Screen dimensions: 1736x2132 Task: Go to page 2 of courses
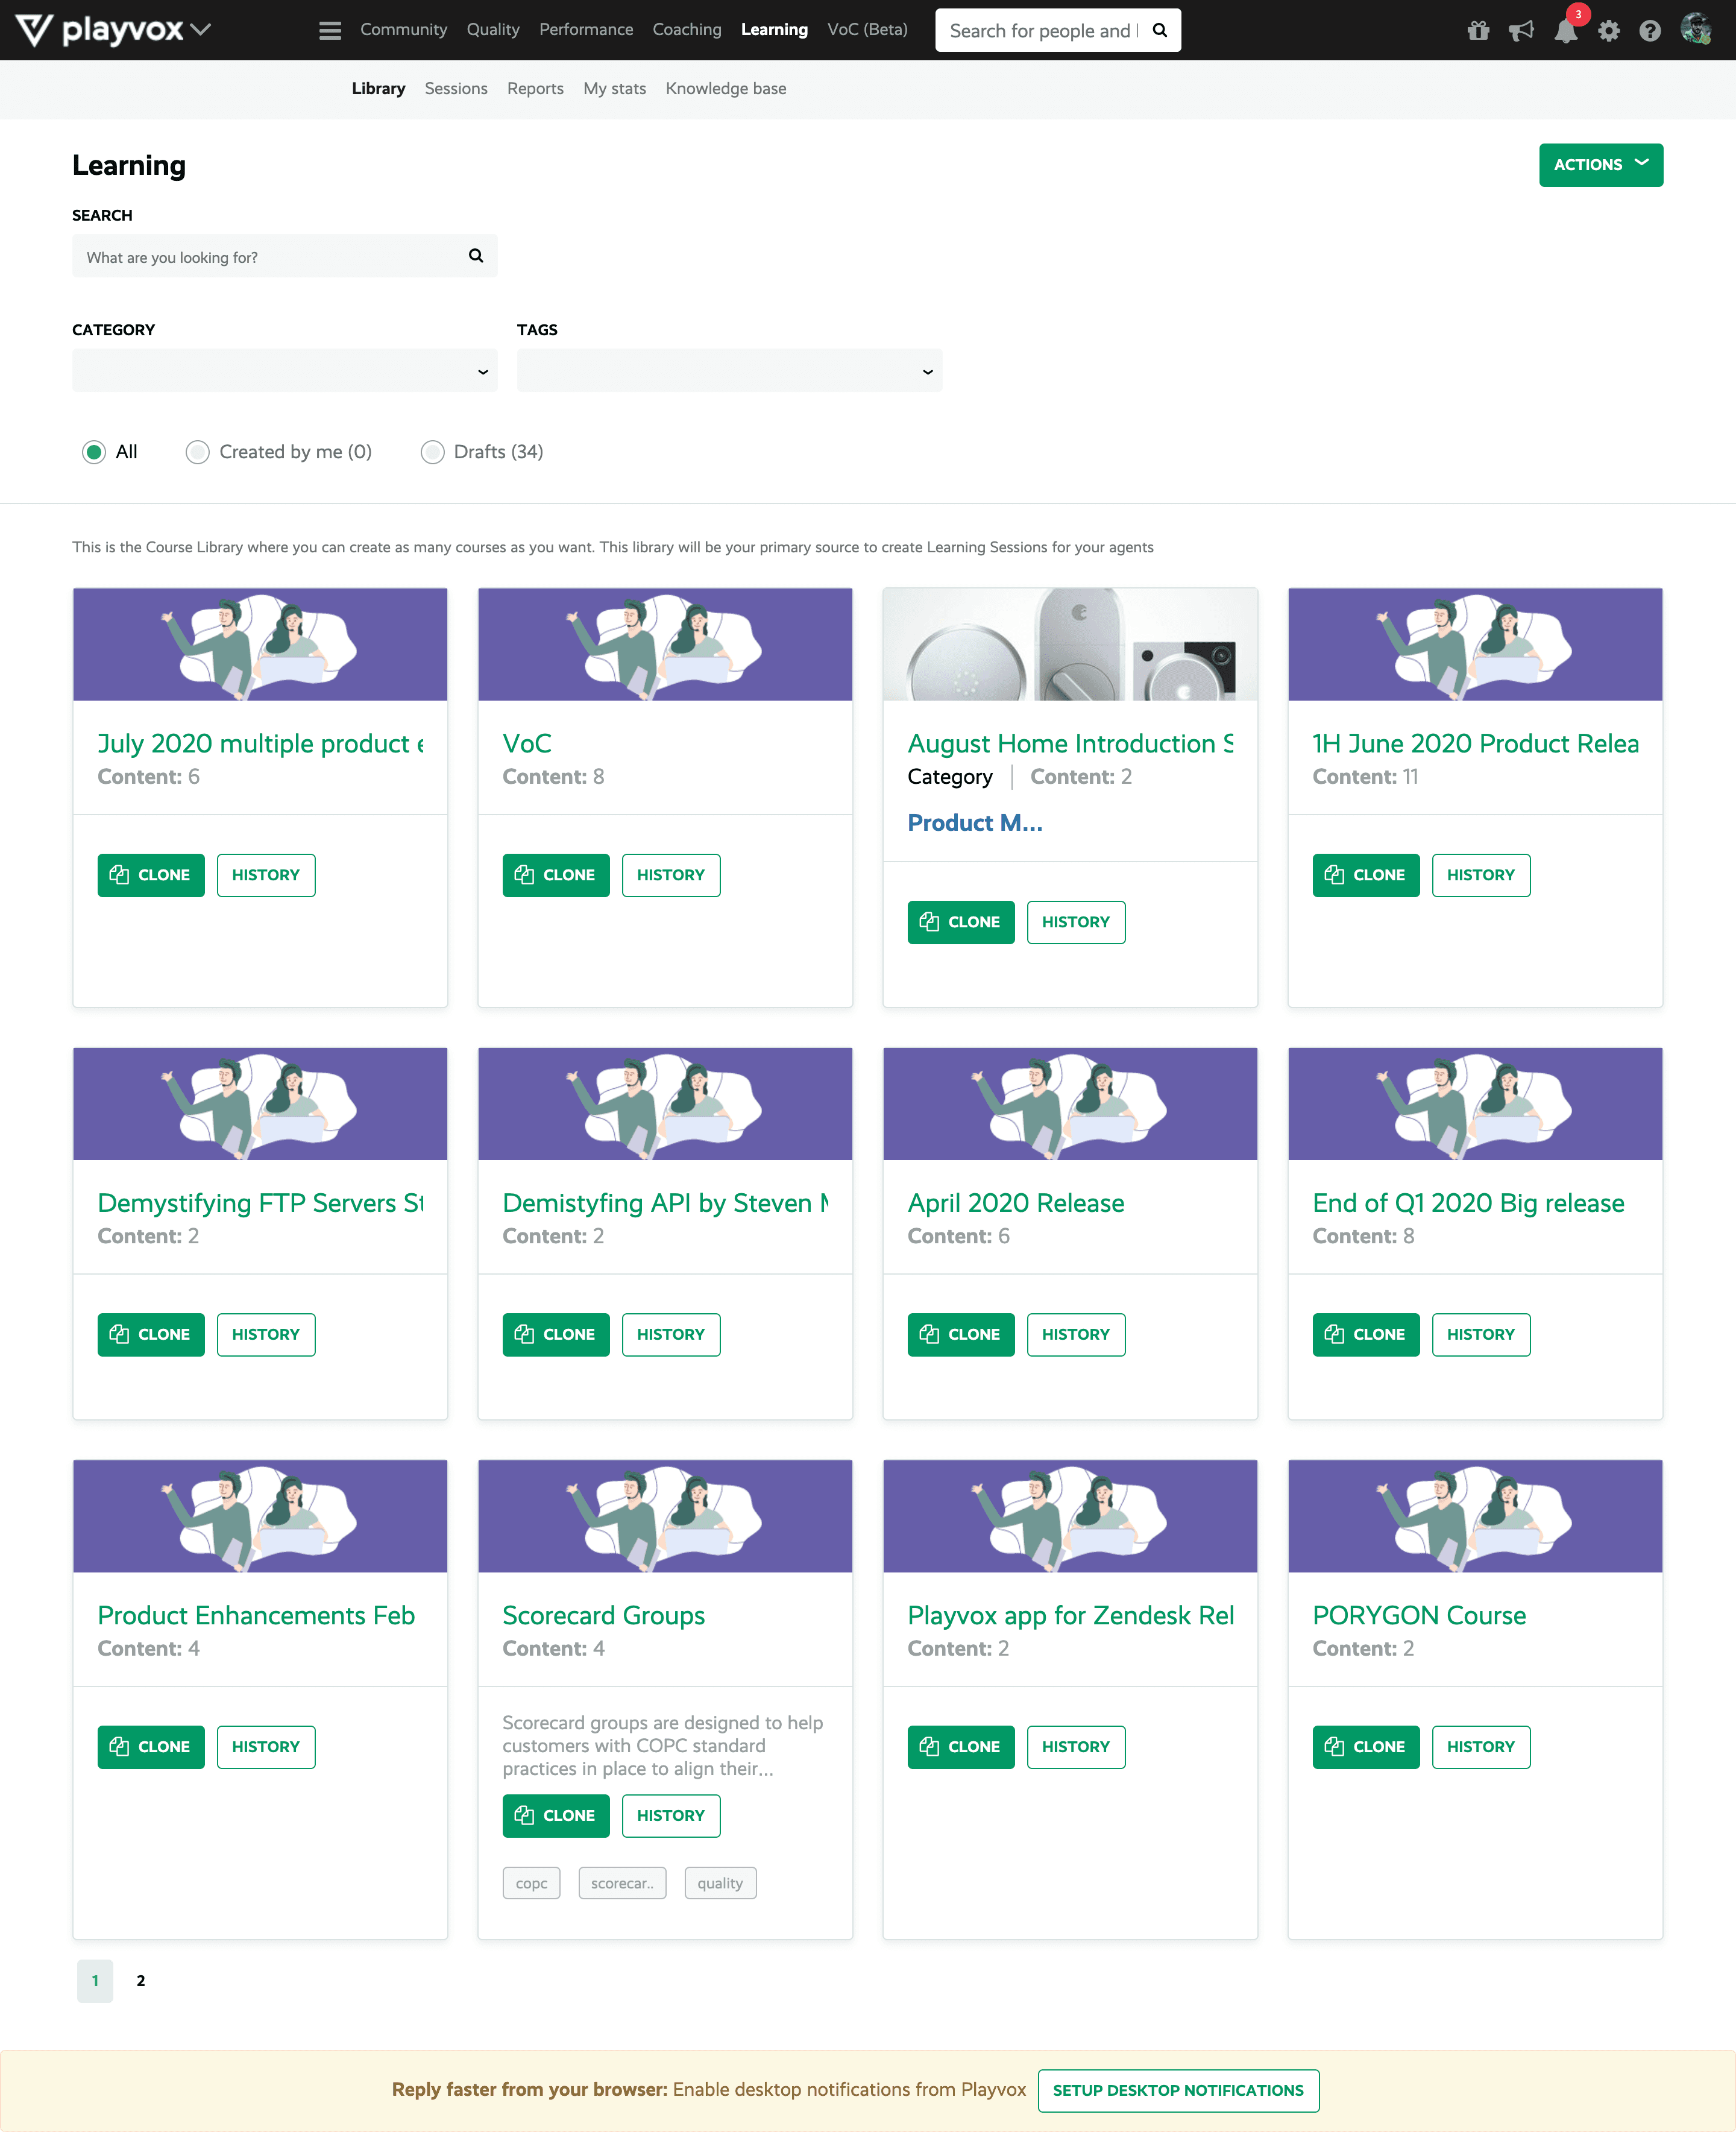click(x=141, y=1980)
